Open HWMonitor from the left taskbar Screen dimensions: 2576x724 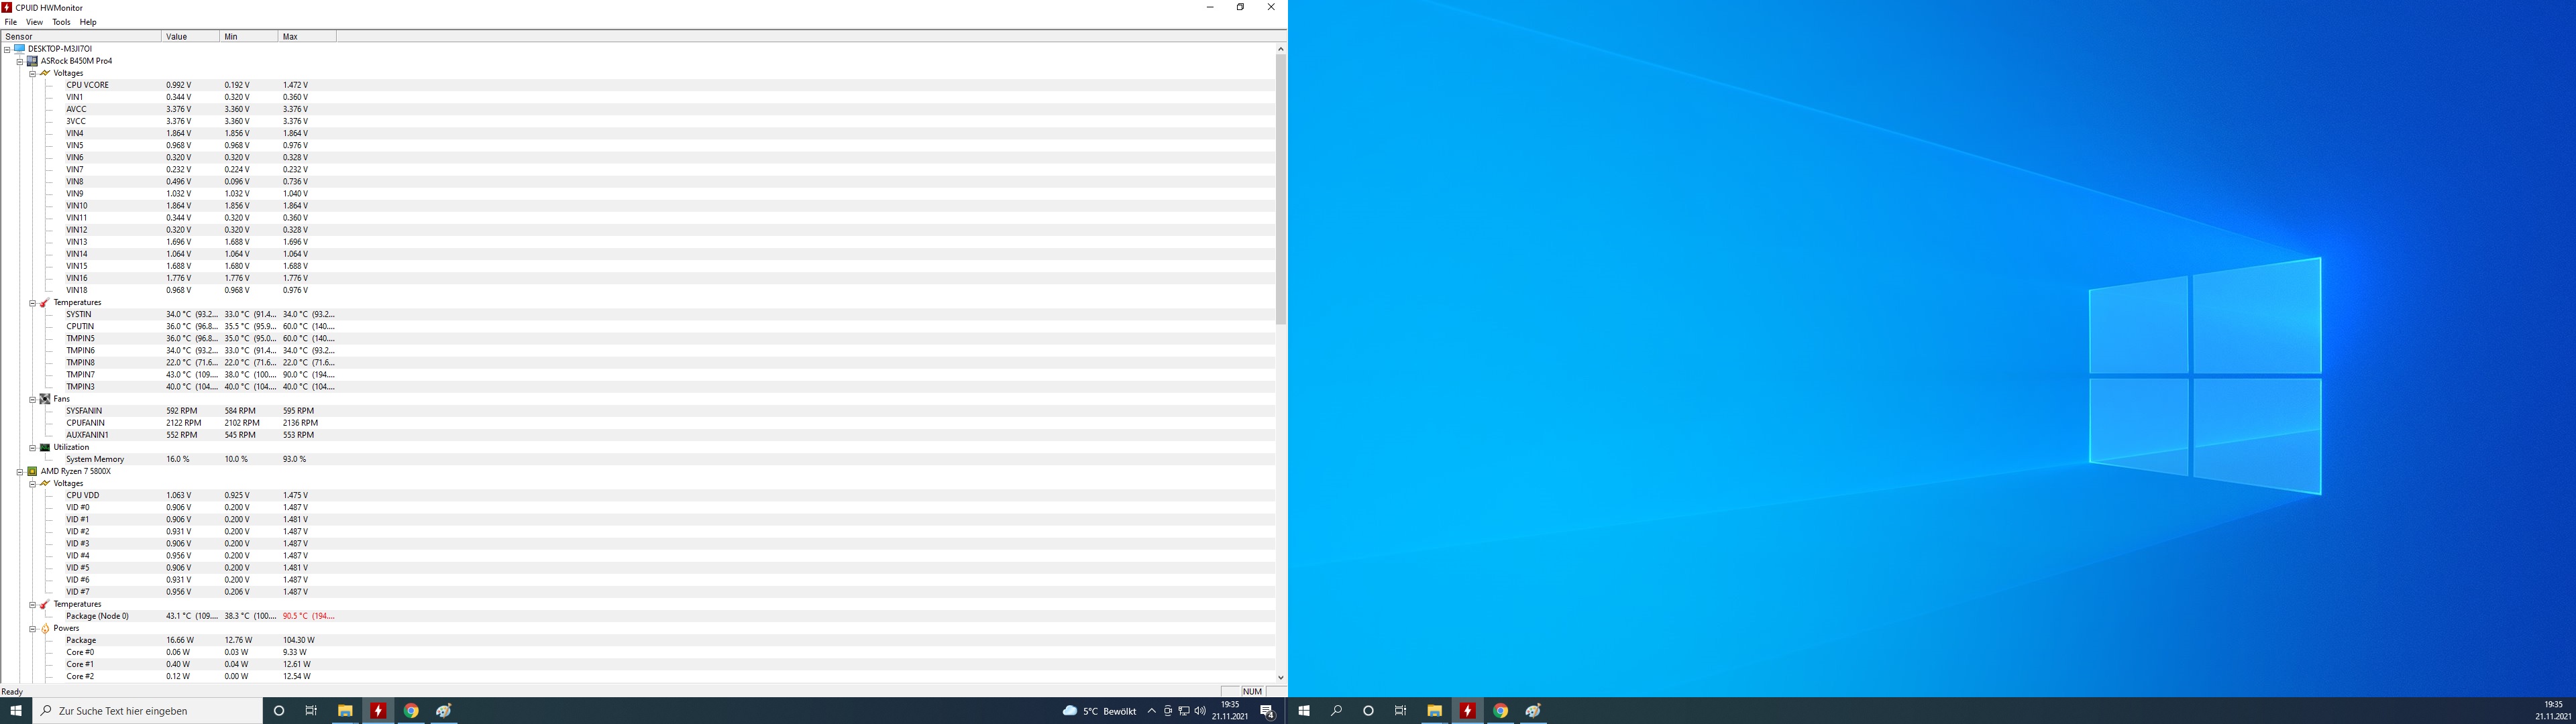[378, 711]
